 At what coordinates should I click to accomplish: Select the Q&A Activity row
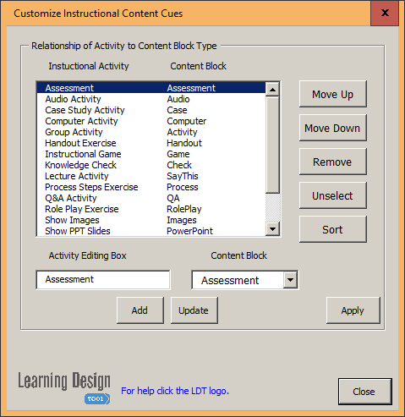(x=151, y=198)
